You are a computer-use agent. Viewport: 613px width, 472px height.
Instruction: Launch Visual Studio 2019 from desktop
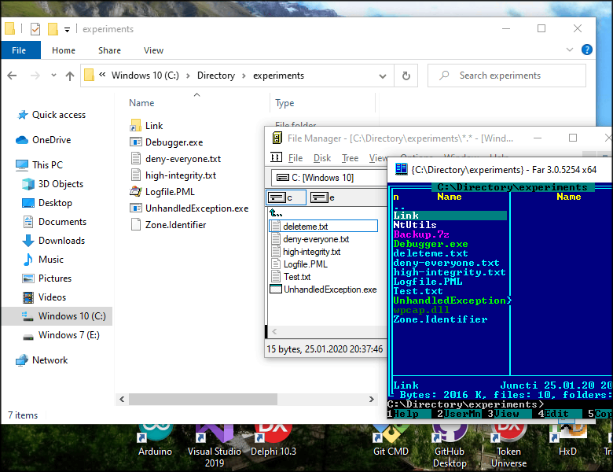coord(214,436)
